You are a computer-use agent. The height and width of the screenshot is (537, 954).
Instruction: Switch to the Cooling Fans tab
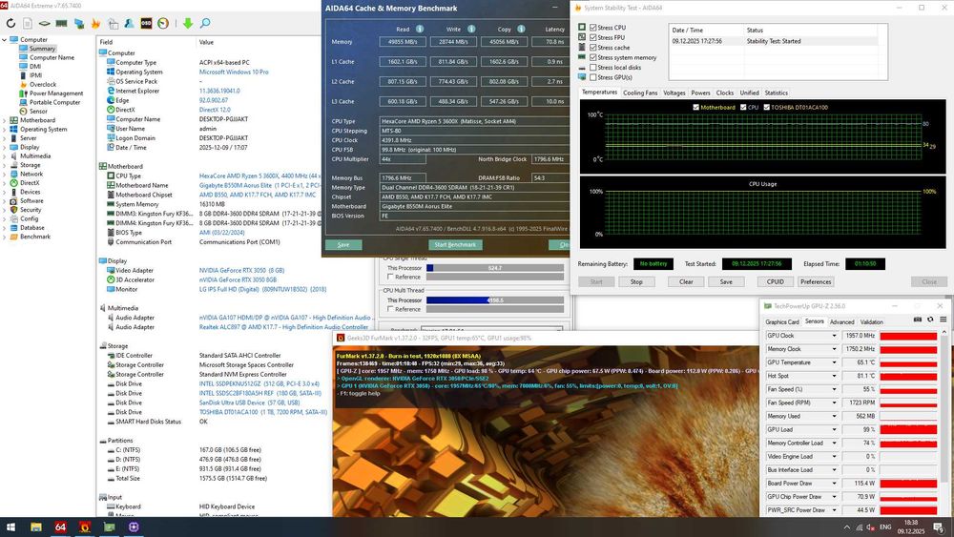(640, 93)
